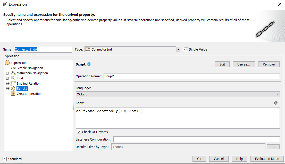
Task: Switch to Evaluation Mode
Action: pos(267,159)
